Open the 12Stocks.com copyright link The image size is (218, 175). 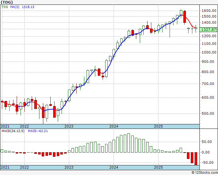(x=205, y=173)
